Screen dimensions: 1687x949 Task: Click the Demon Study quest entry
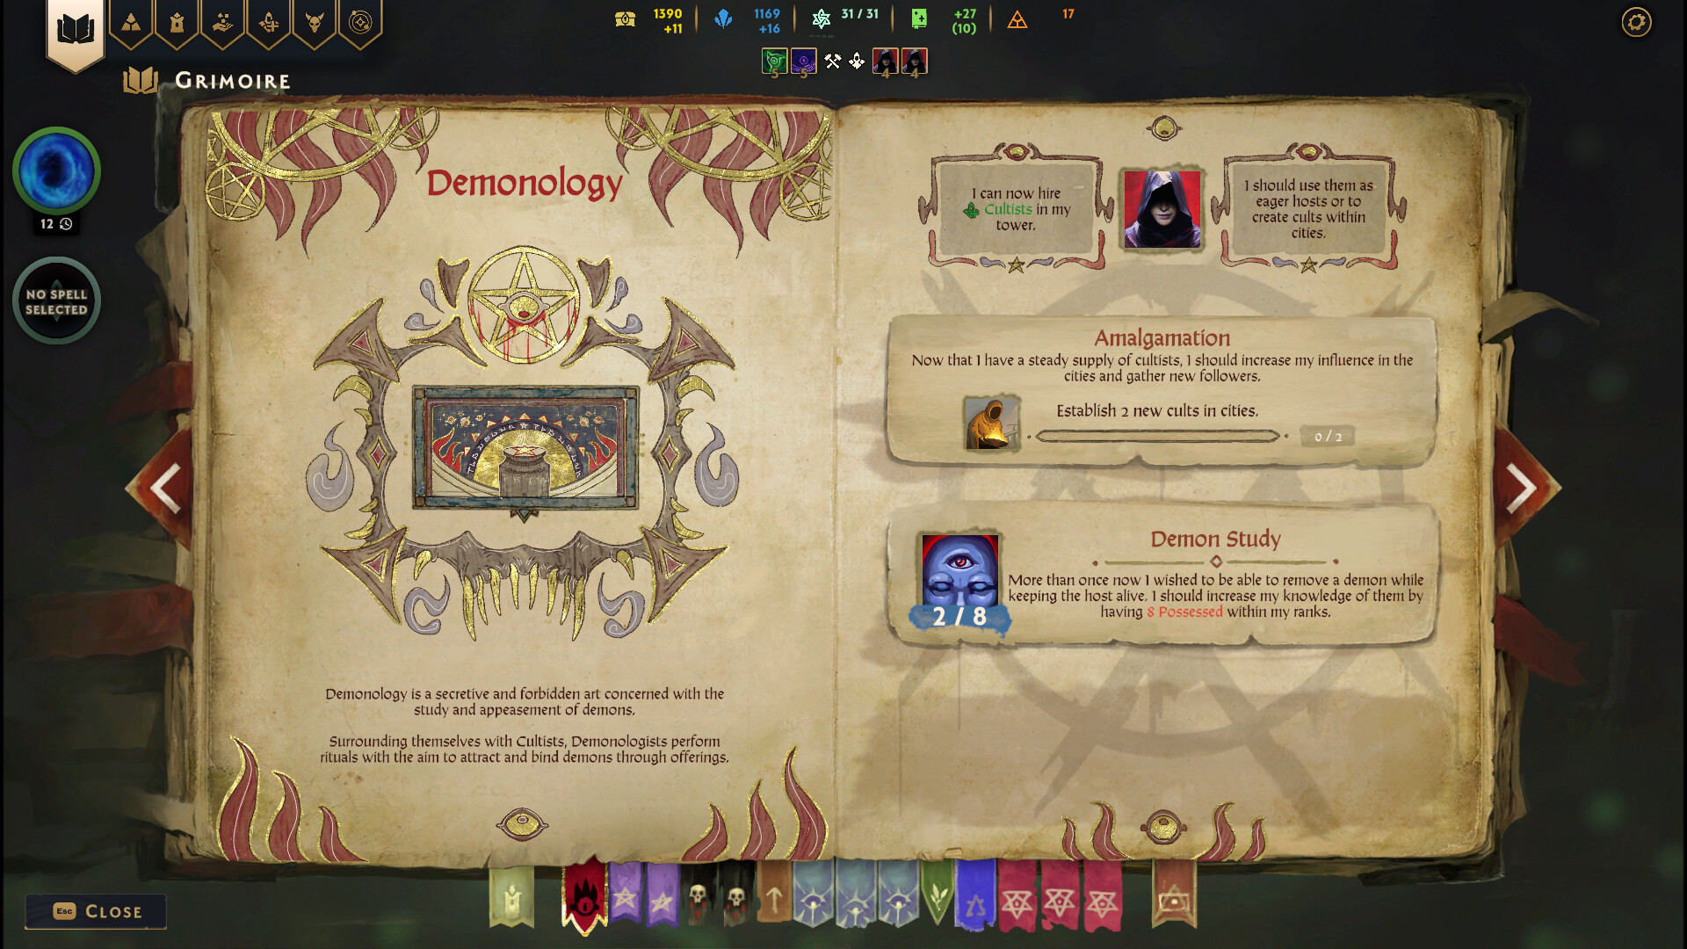click(1162, 574)
